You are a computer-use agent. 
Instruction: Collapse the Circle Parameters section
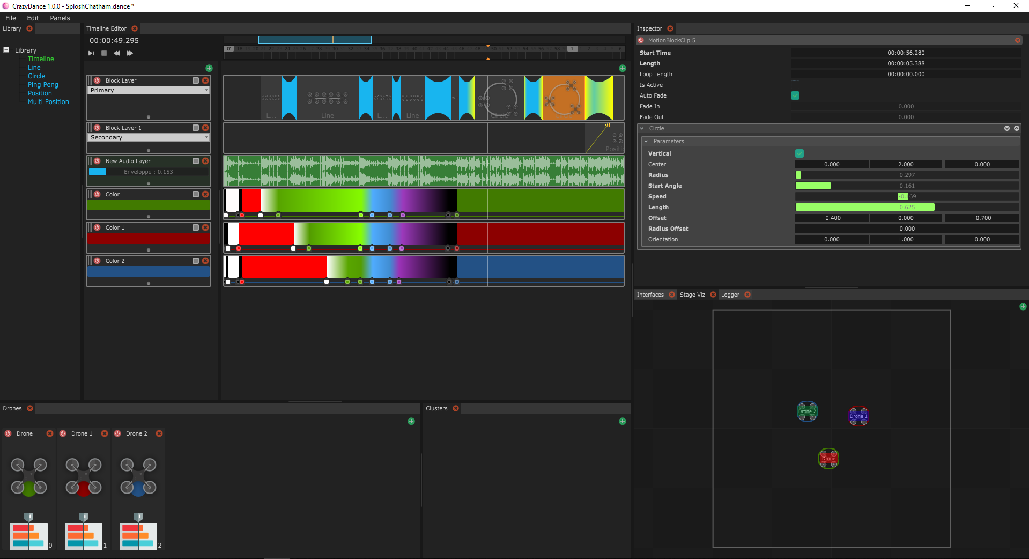[646, 141]
